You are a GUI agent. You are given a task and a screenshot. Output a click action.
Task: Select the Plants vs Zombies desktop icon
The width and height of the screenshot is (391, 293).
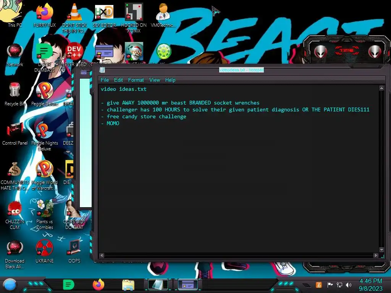(44, 215)
